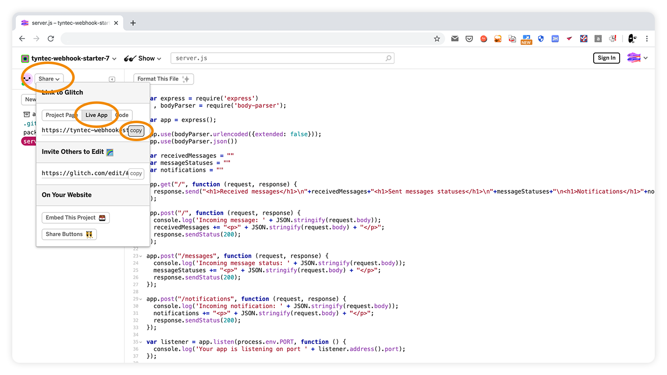Screen dimensions: 667x375
Task: Open the Show dropdown
Action: tap(143, 59)
